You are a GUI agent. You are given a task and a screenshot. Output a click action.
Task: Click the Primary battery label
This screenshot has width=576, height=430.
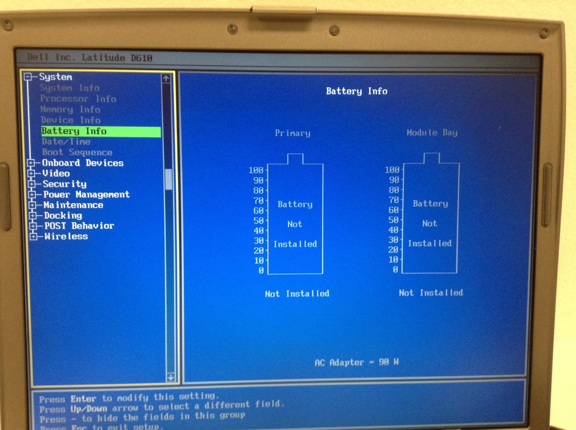[x=293, y=133]
